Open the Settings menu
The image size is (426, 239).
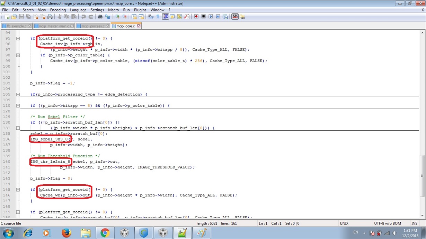coord(97,10)
